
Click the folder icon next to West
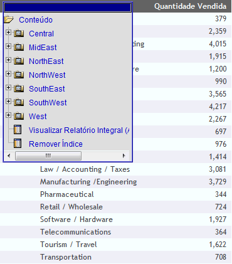pyautogui.click(x=19, y=116)
